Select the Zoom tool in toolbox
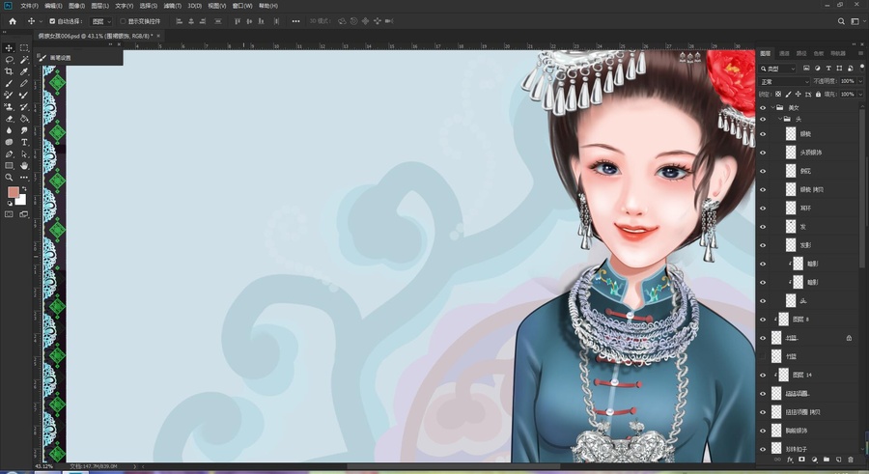 point(9,178)
